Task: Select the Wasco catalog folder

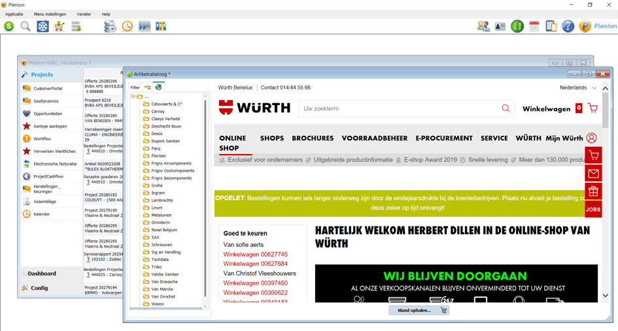Action: pyautogui.click(x=157, y=304)
